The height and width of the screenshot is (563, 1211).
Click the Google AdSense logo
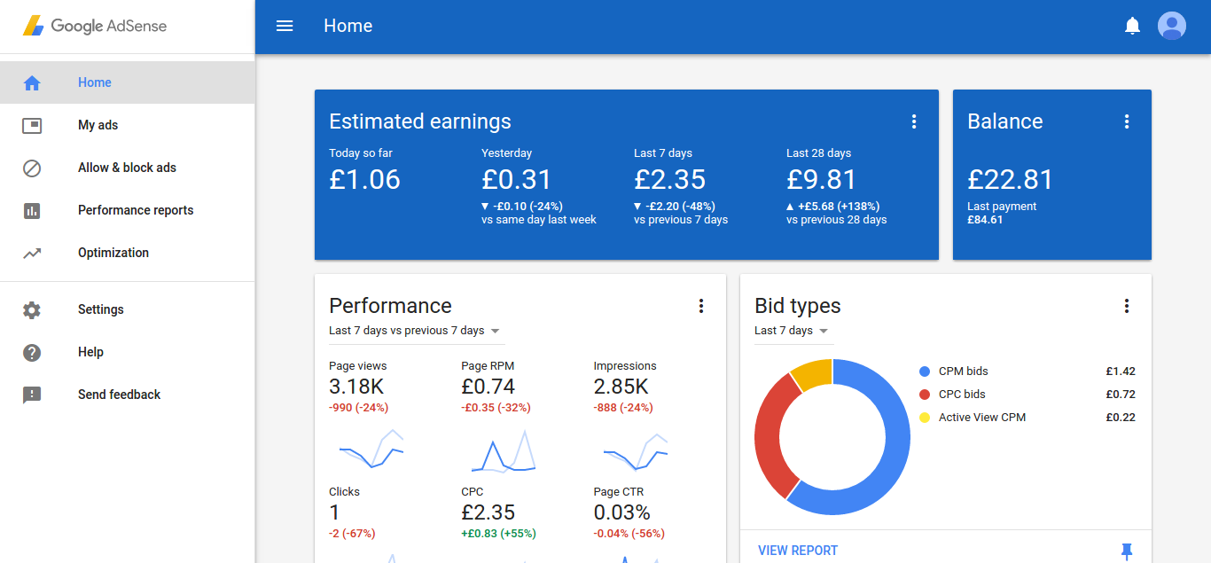point(95,26)
